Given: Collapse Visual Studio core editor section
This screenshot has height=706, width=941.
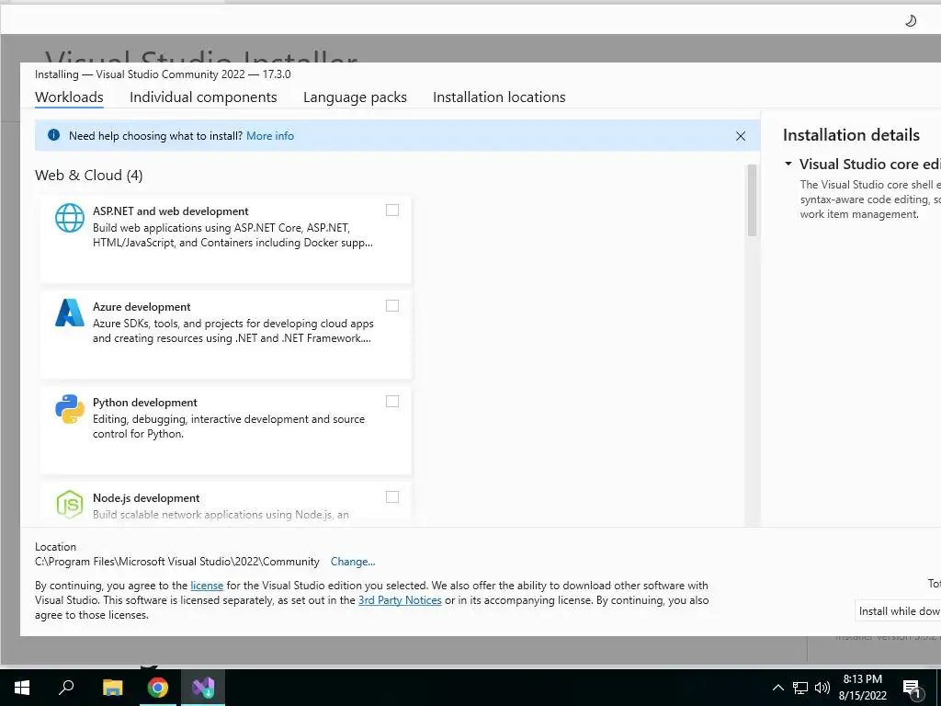Looking at the screenshot, I should coord(788,164).
